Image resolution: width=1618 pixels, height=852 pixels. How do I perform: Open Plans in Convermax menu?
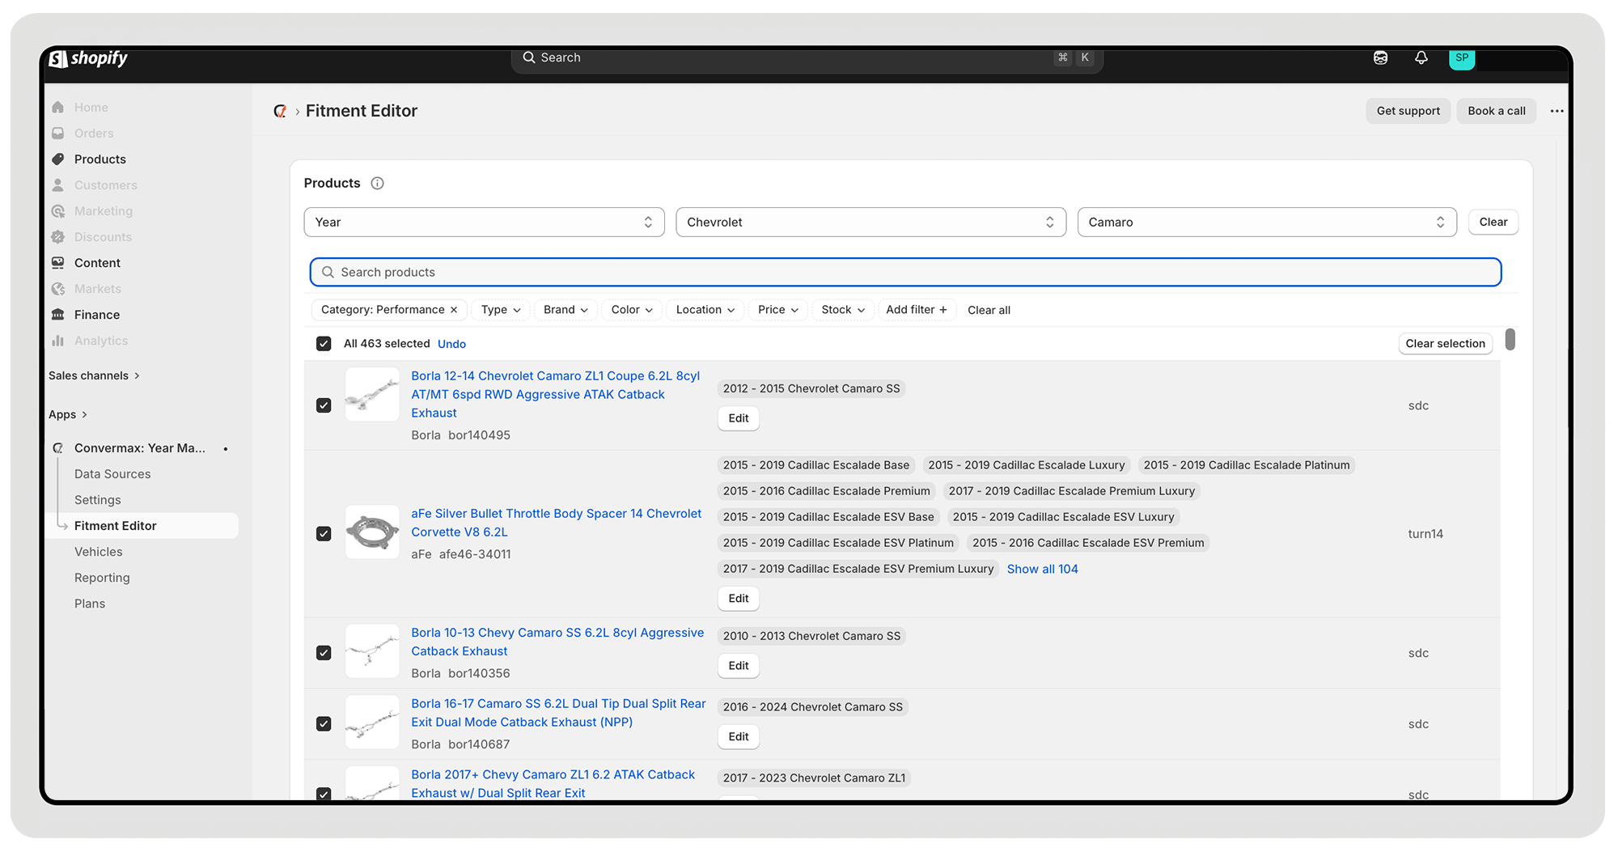[90, 604]
